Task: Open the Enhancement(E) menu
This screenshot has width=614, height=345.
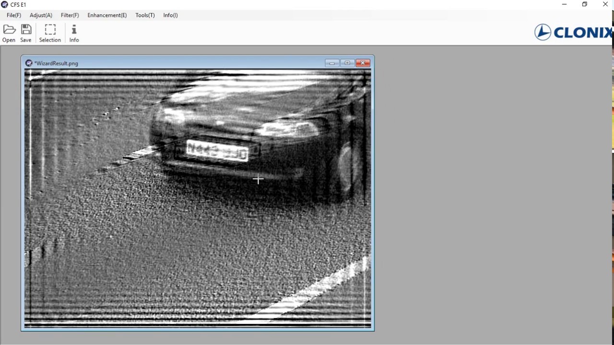Action: click(107, 15)
